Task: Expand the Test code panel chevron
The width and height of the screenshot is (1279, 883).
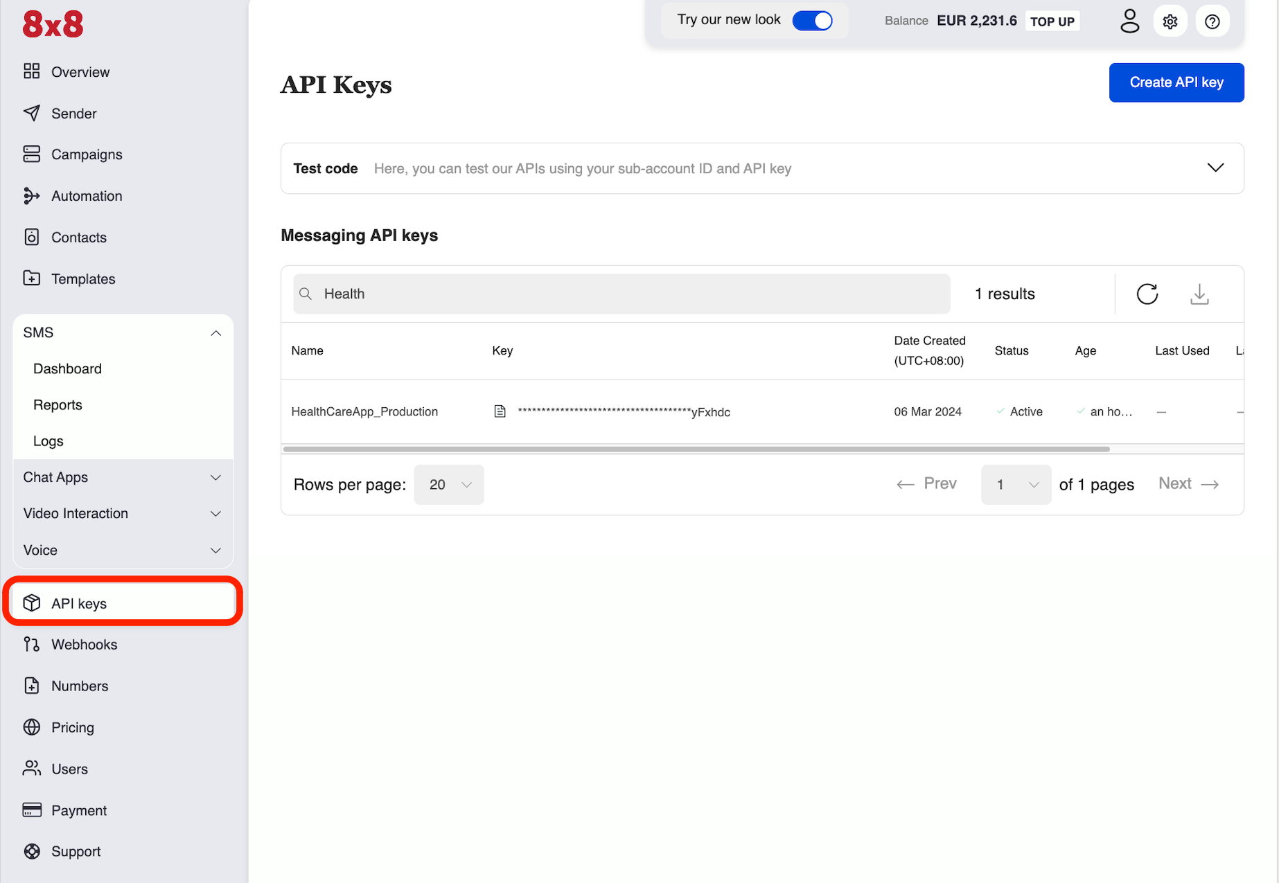Action: point(1215,168)
